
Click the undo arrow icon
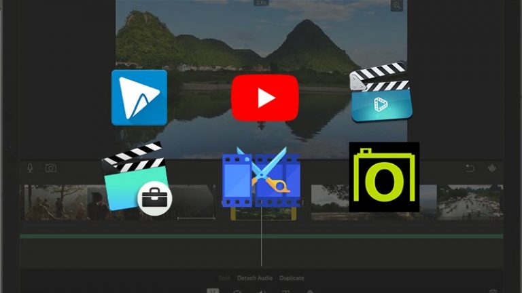(x=470, y=168)
